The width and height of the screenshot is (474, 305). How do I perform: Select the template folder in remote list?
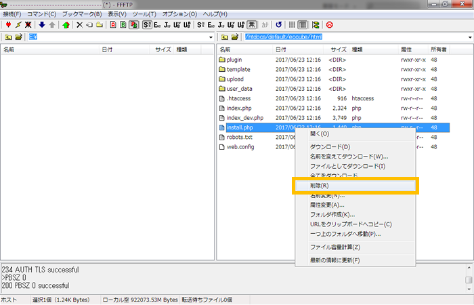(238, 69)
